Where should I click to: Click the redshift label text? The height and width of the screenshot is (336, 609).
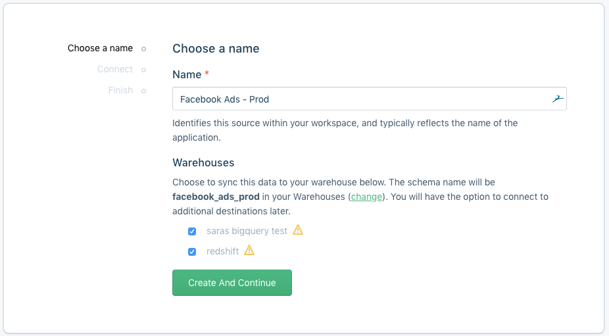click(222, 251)
